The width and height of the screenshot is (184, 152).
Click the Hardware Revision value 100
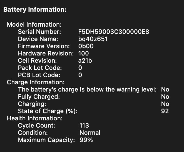pos(84,53)
